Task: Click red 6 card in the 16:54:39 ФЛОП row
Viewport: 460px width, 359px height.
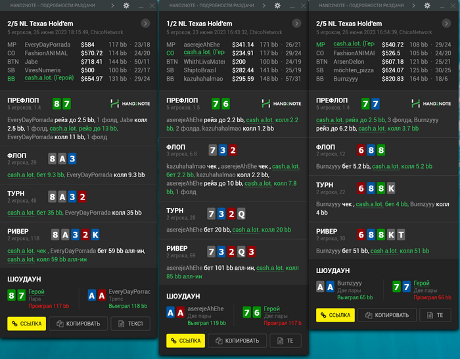Action: pos(361,150)
